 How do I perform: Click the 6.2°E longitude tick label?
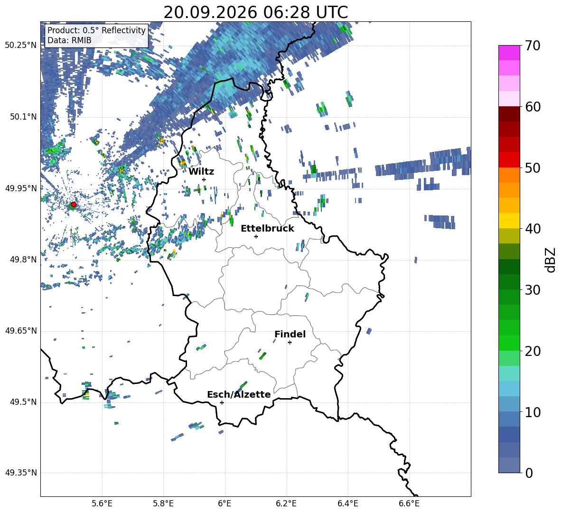coord(286,504)
